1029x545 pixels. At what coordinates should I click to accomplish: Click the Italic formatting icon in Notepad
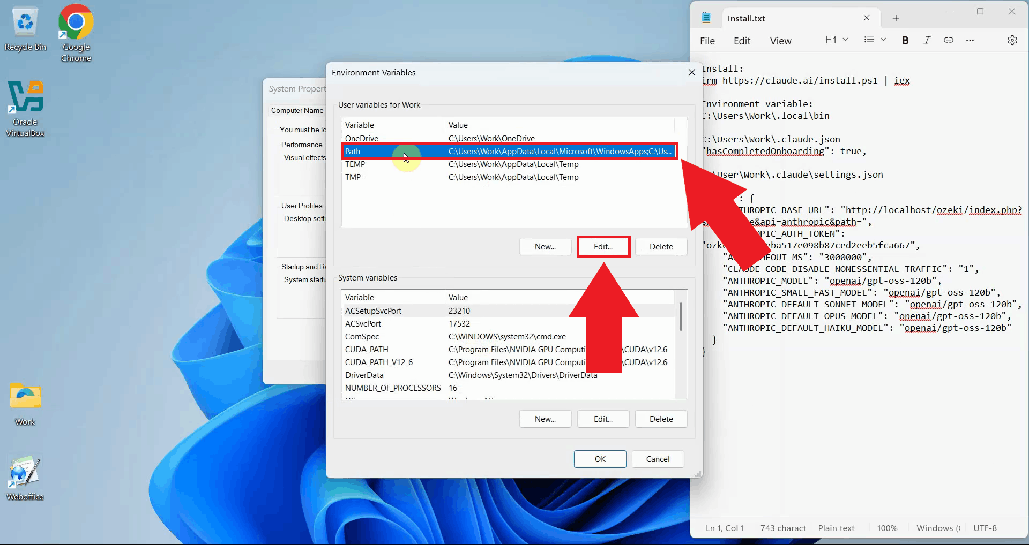(927, 40)
